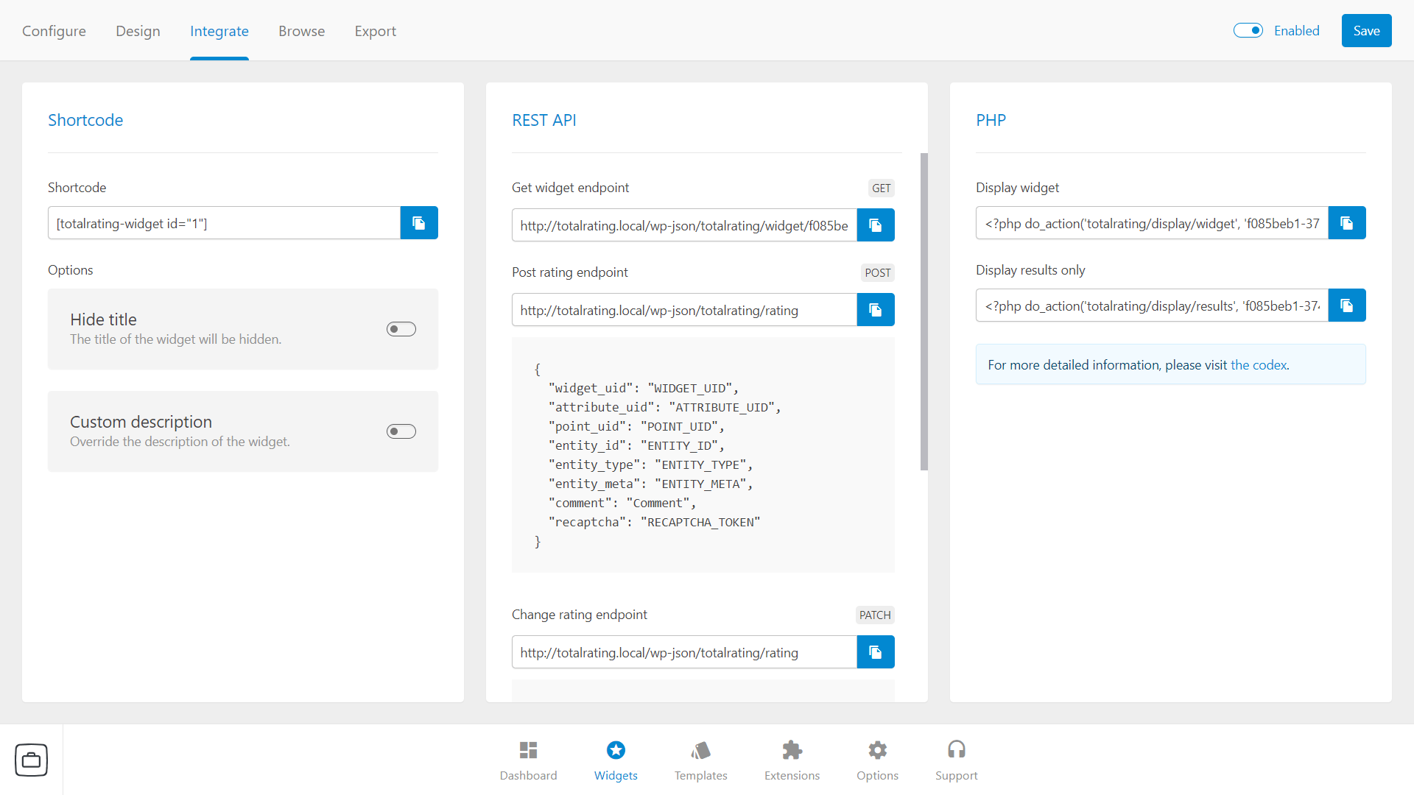Toggle the Enabled switch
This screenshot has width=1414, height=795.
(x=1248, y=30)
